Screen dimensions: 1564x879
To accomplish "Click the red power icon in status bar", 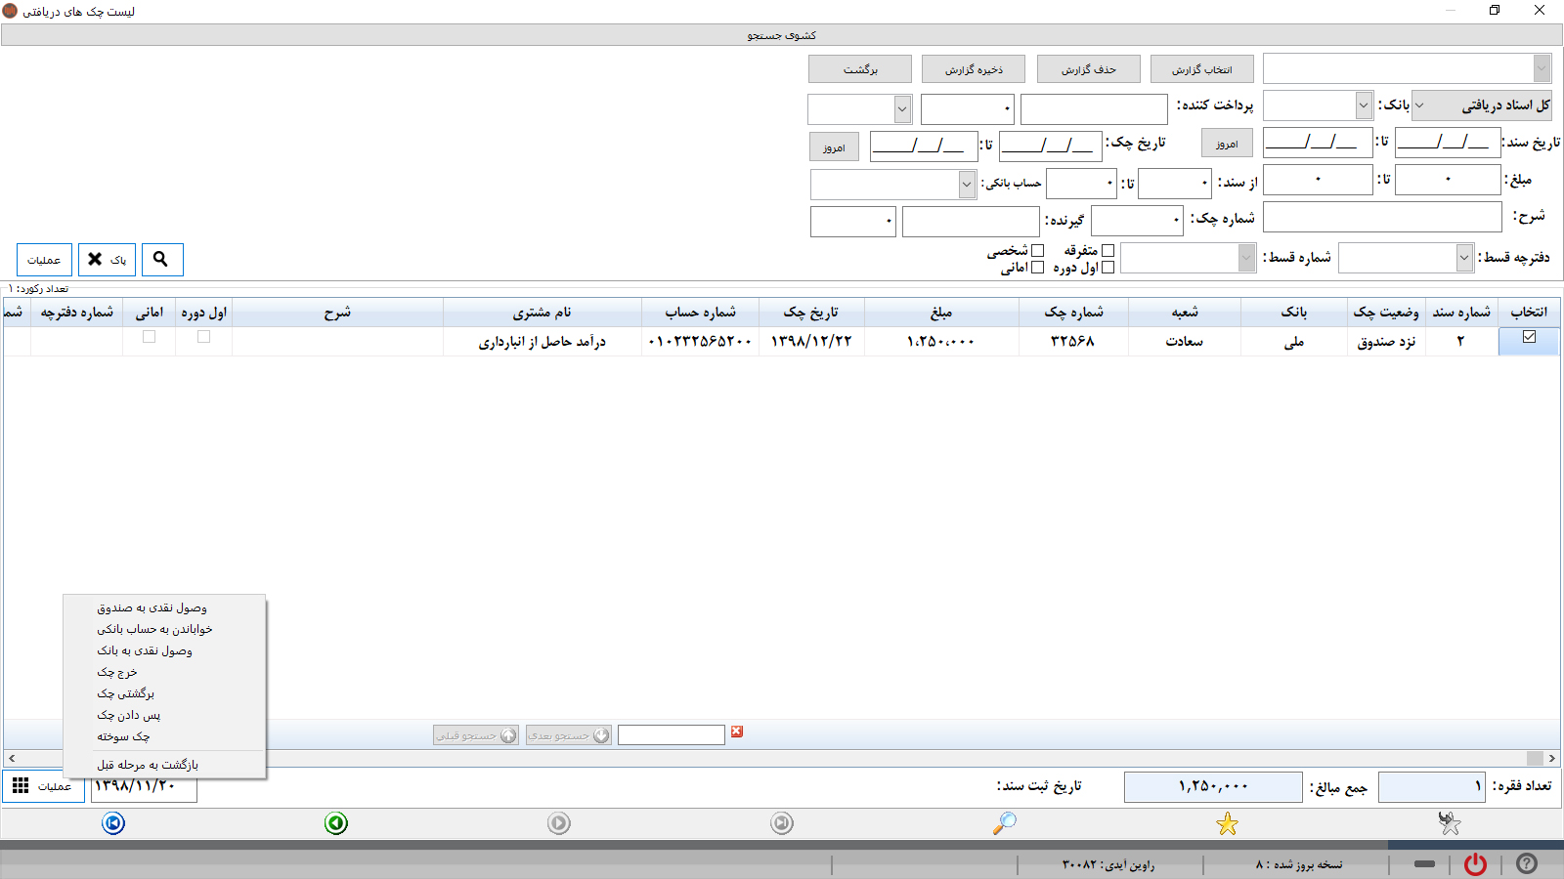I will coord(1475,863).
